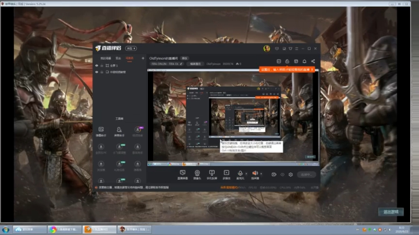The width and height of the screenshot is (419, 235).
Task: Download the middle tool in second row
Action: click(x=119, y=149)
